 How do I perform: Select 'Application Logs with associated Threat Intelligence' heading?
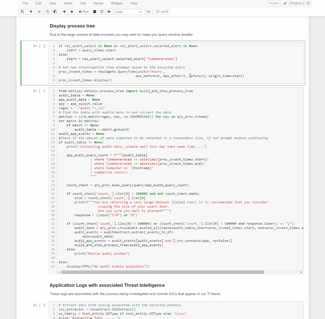coord(107,285)
